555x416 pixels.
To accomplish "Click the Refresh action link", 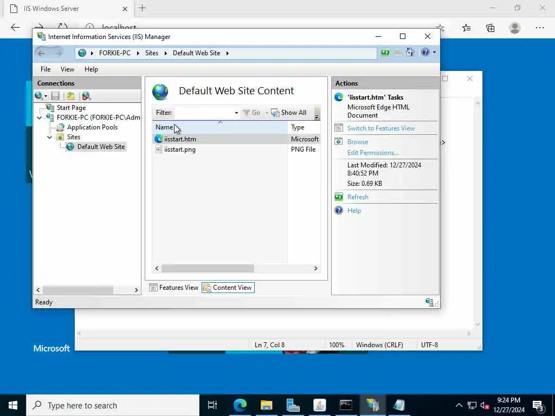I will click(x=358, y=197).
